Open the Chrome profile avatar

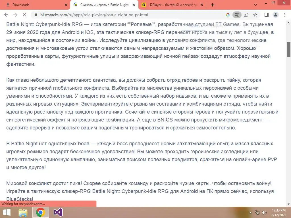276,15
